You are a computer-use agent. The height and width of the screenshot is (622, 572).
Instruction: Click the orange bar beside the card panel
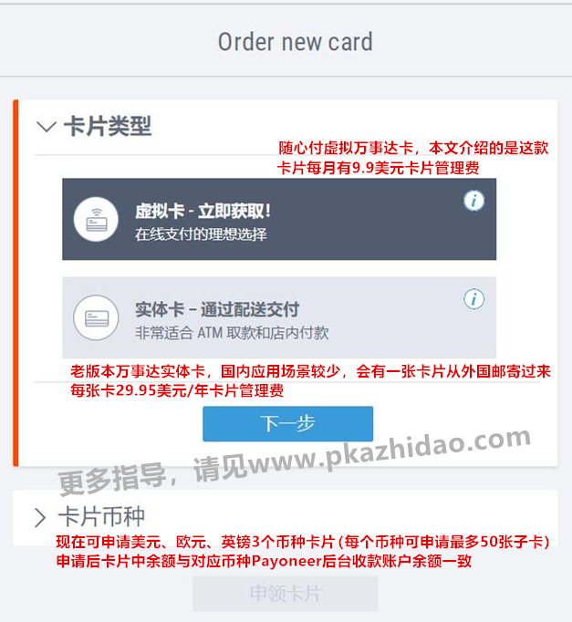click(x=16, y=283)
